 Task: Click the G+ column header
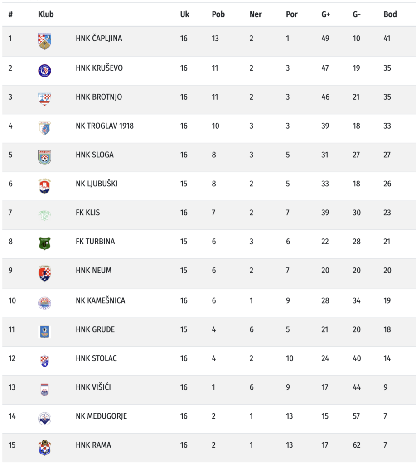coord(325,14)
